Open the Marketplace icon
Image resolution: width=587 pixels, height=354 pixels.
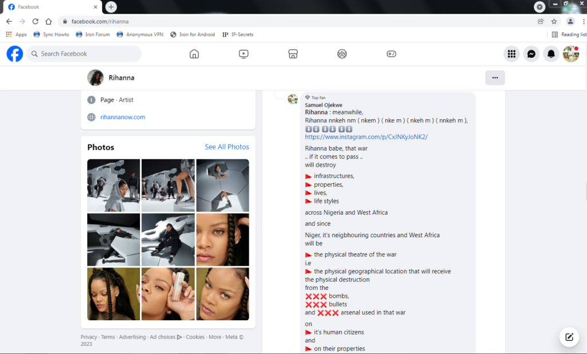tap(293, 54)
